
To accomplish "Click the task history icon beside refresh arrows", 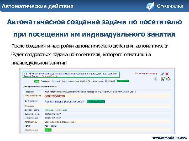I will click(x=162, y=79).
